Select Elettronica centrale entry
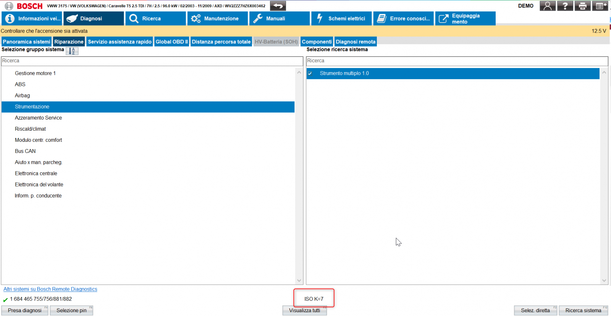 coord(36,173)
